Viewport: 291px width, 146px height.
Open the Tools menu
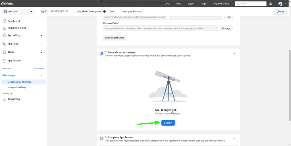point(178,4)
